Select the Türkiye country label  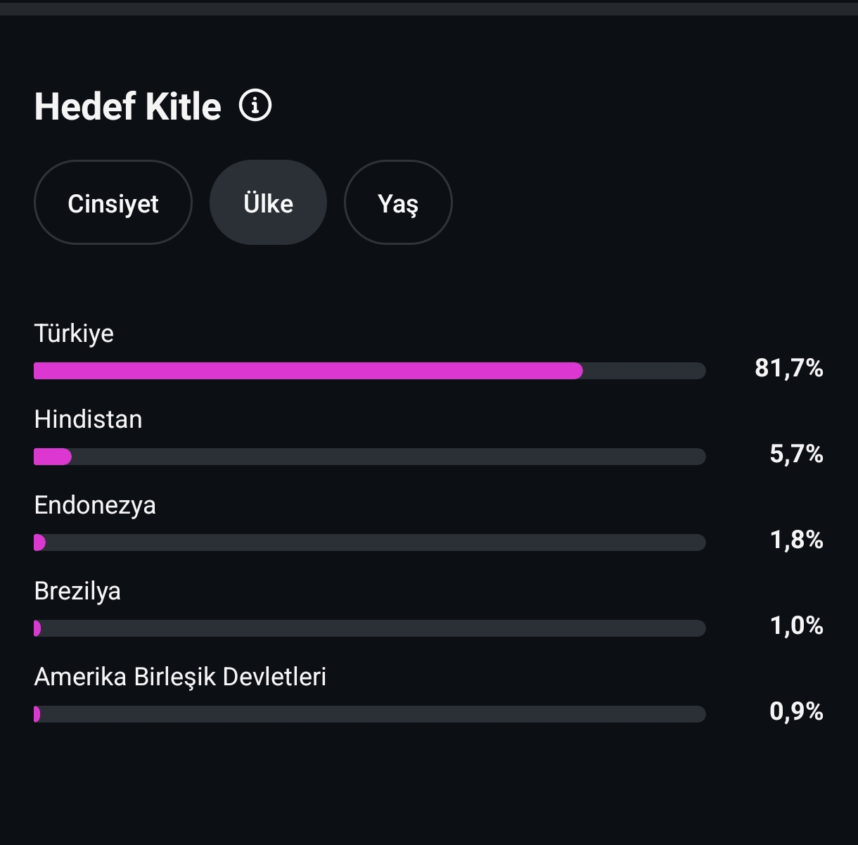[74, 333]
